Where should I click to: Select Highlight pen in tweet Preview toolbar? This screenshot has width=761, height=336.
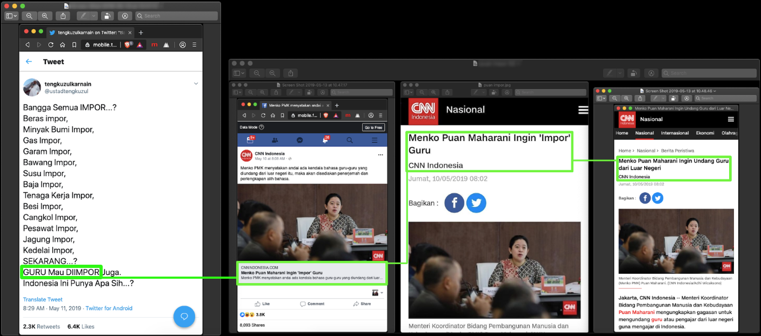(83, 16)
